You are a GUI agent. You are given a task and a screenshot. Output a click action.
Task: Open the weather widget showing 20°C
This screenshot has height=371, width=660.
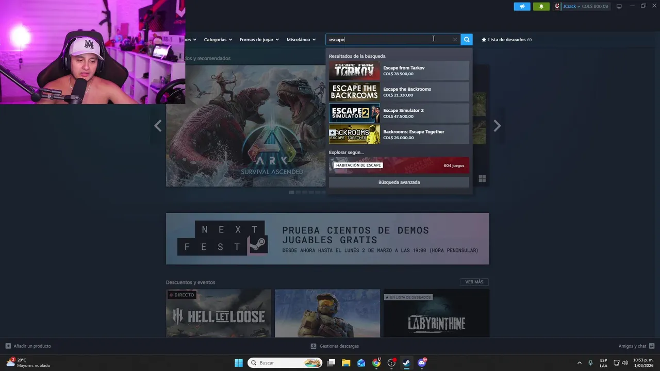[x=28, y=363]
